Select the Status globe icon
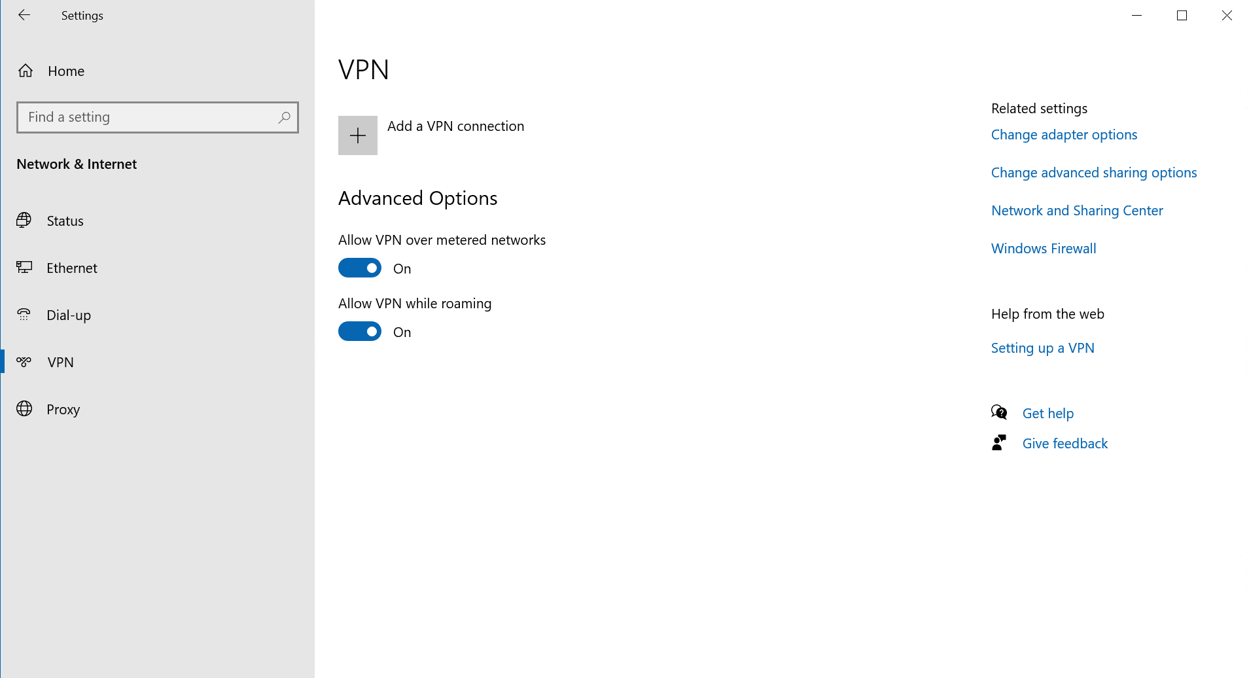1249x678 pixels. coord(24,221)
